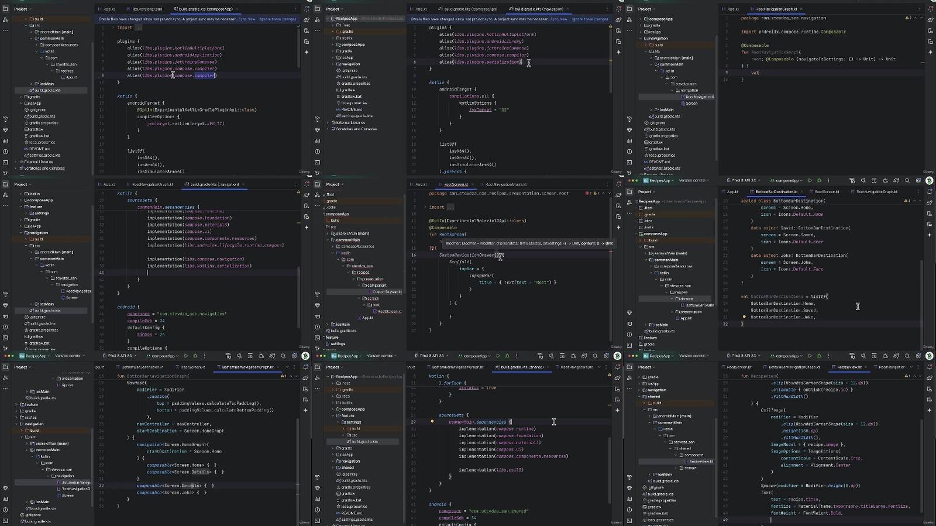Click Ignore these changes in build.gradle.kts (navigation) banner
936x526 pixels.
pos(590,19)
